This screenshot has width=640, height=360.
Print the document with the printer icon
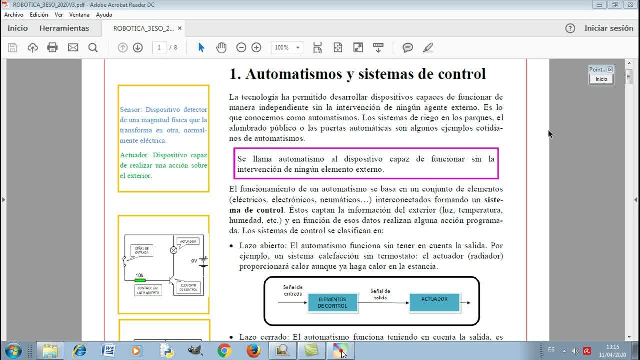pos(52,48)
